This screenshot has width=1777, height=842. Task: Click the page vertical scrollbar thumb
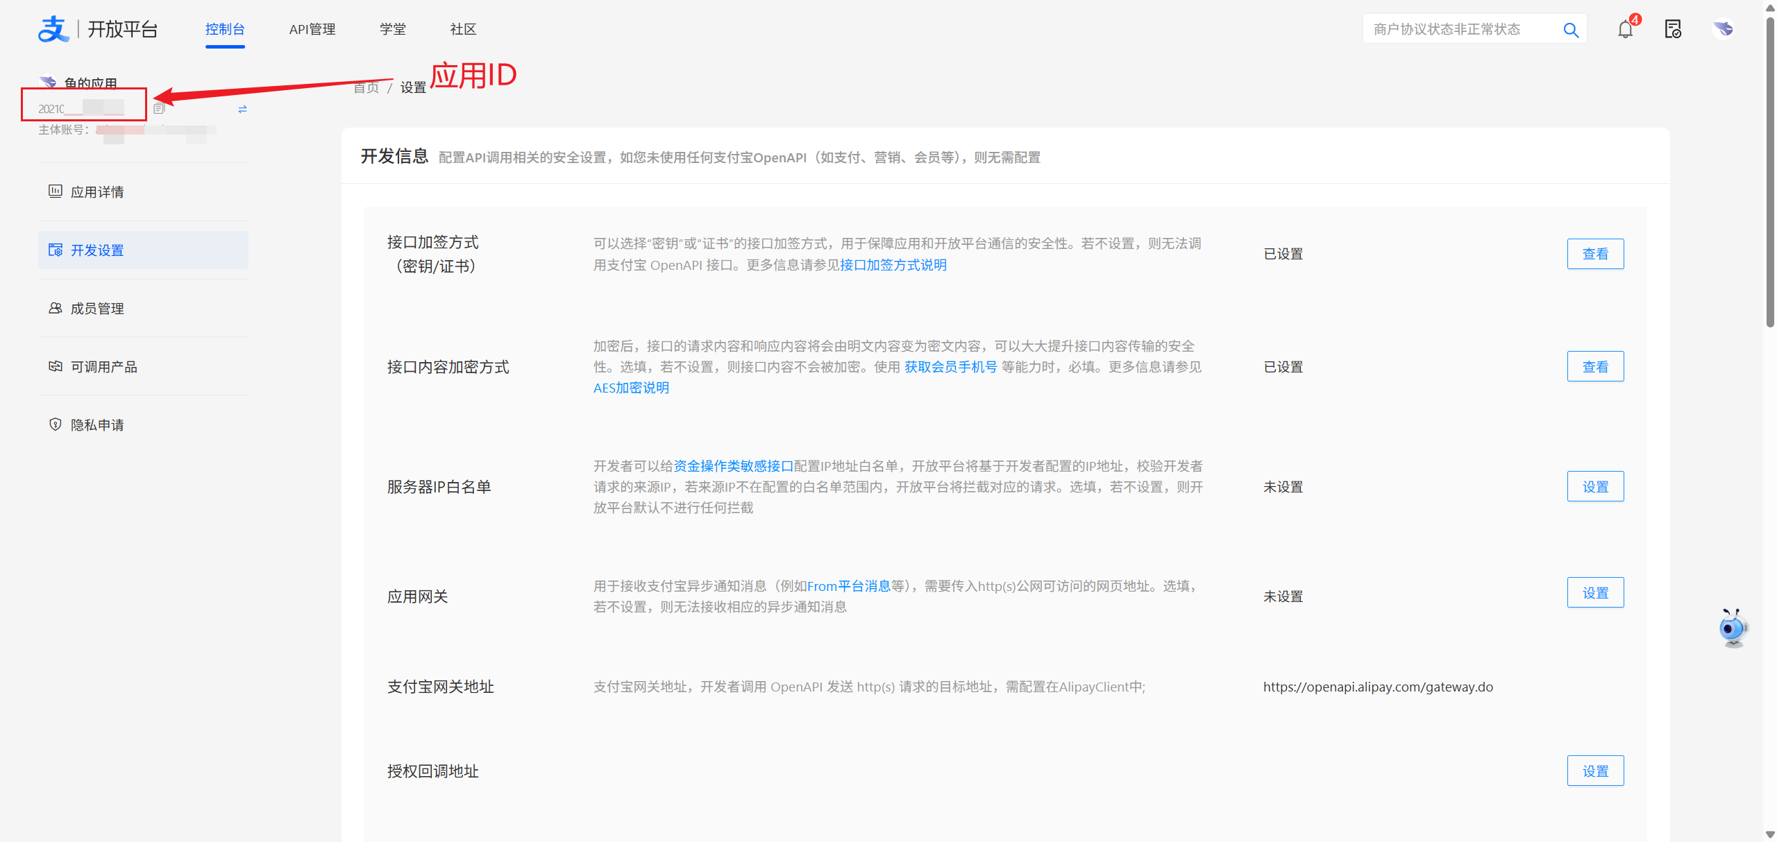tap(1769, 173)
